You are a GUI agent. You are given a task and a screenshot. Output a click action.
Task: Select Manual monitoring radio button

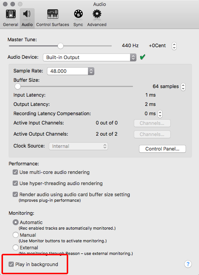pos(16,235)
